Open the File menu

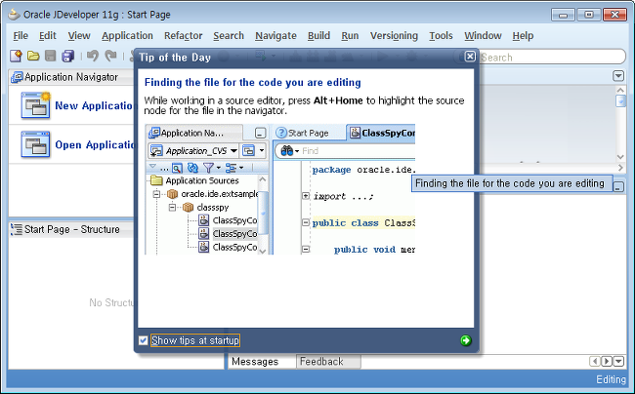pos(21,35)
